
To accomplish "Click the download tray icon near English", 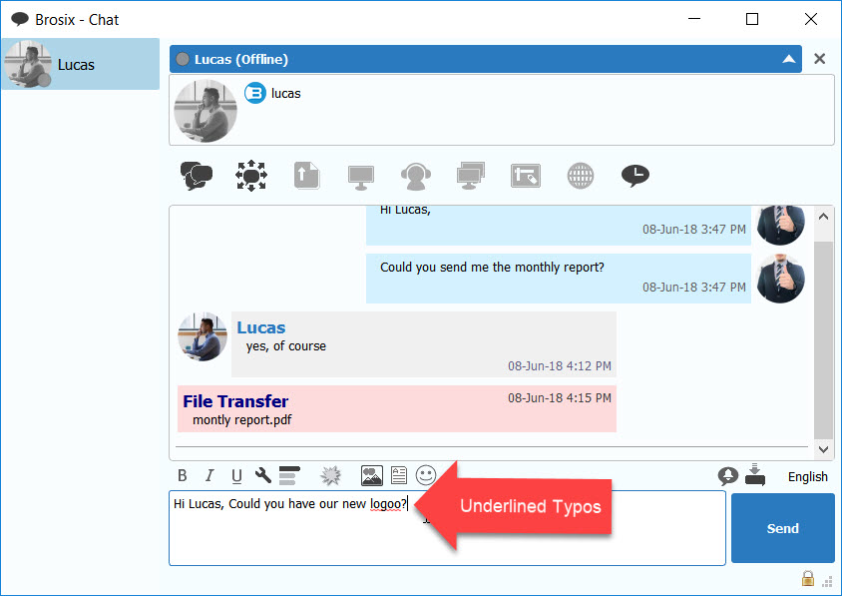I will [755, 474].
